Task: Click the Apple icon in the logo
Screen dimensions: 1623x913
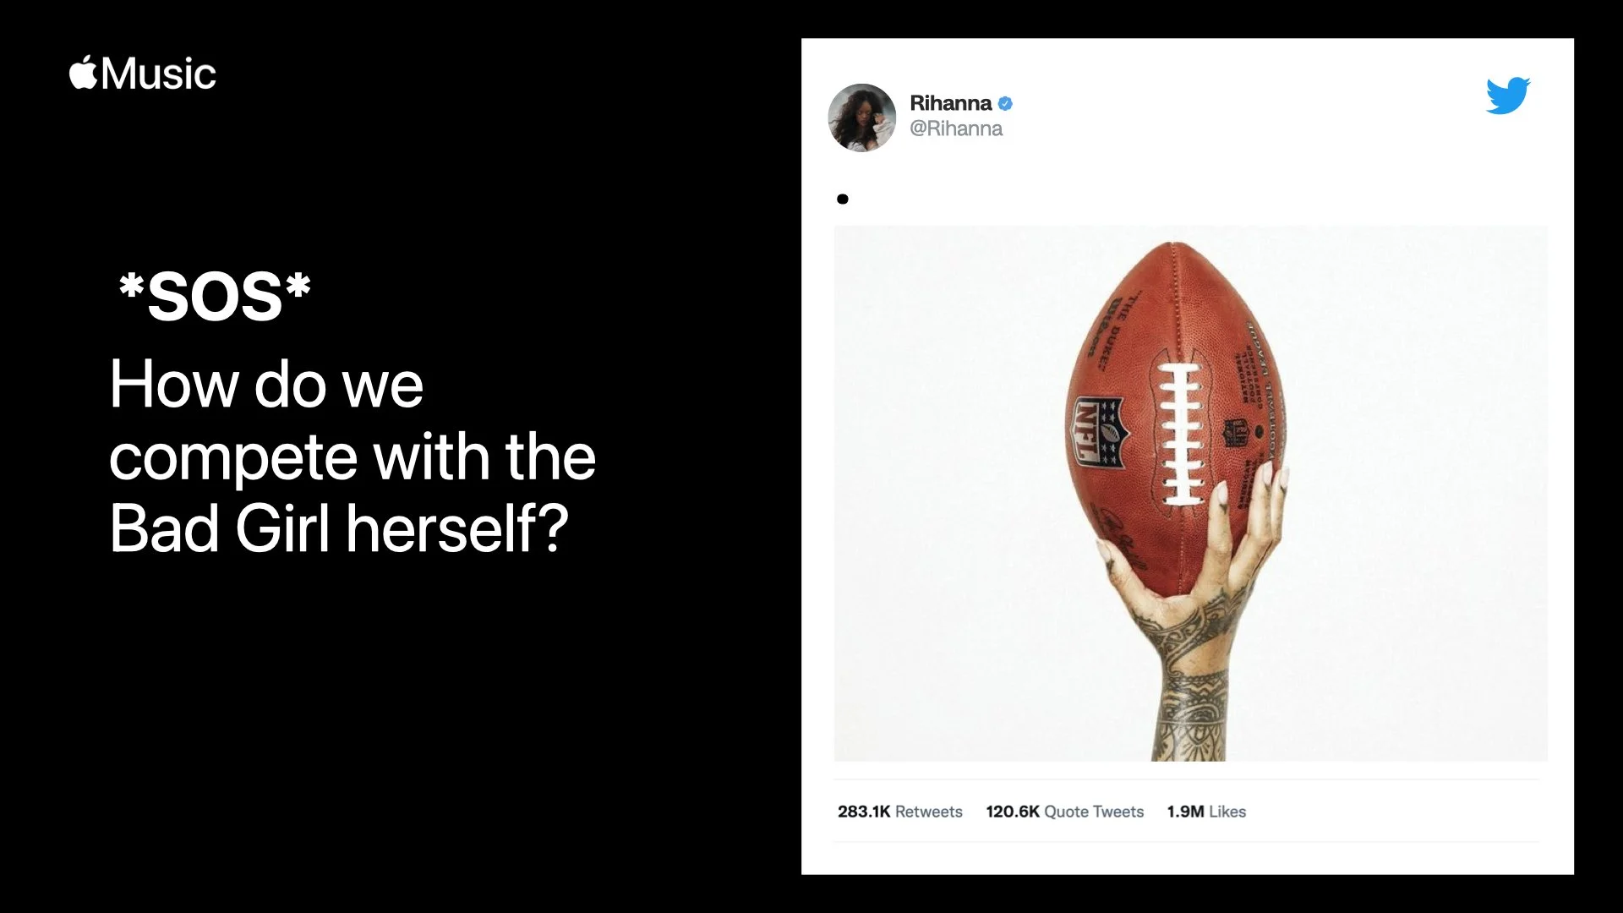Action: [83, 72]
